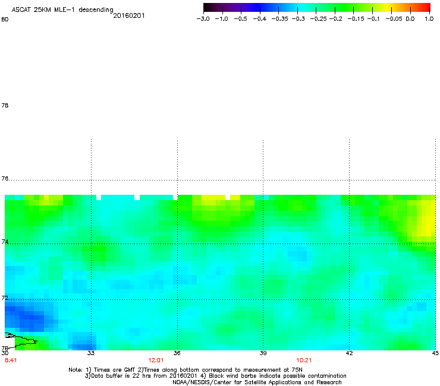The image size is (440, 386).
Task: Click the NOAA/NESDIS credit line
Action: pos(257,382)
